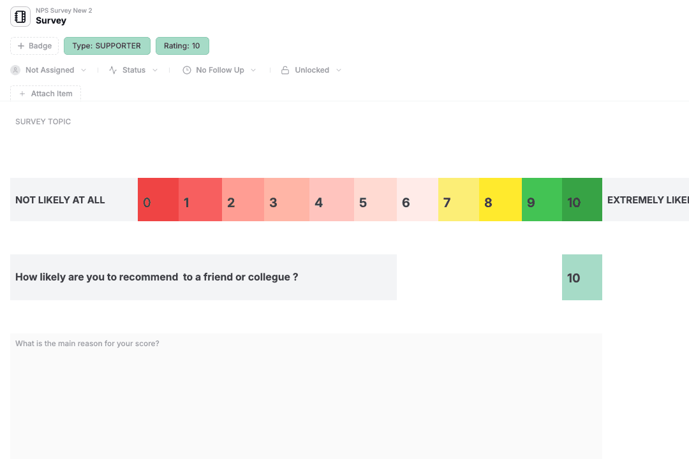The image size is (689, 459).
Task: Click the selected 10 answer box
Action: tap(582, 277)
